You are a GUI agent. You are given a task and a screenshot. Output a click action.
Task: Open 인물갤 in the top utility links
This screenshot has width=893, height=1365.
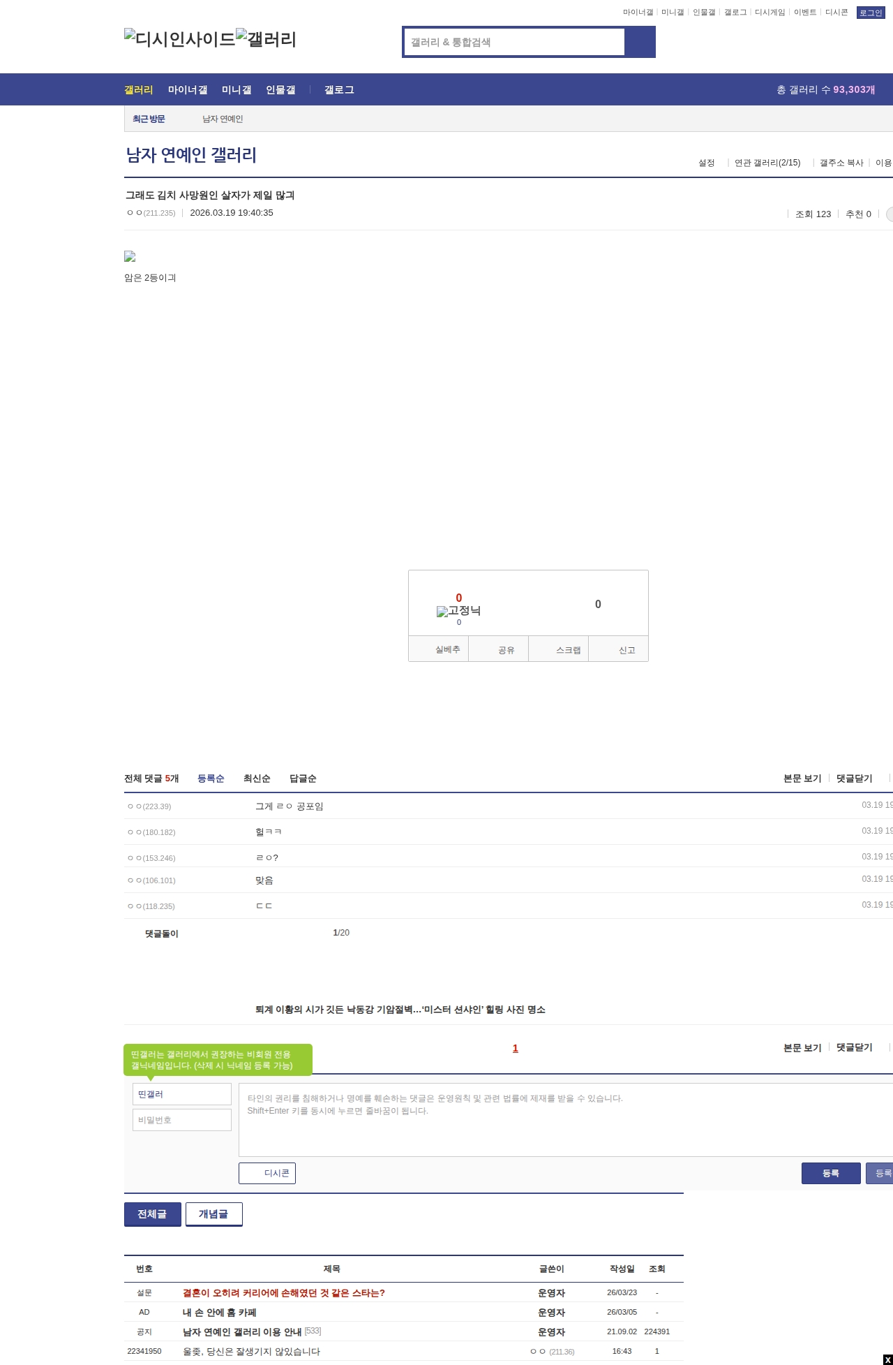[x=704, y=13]
